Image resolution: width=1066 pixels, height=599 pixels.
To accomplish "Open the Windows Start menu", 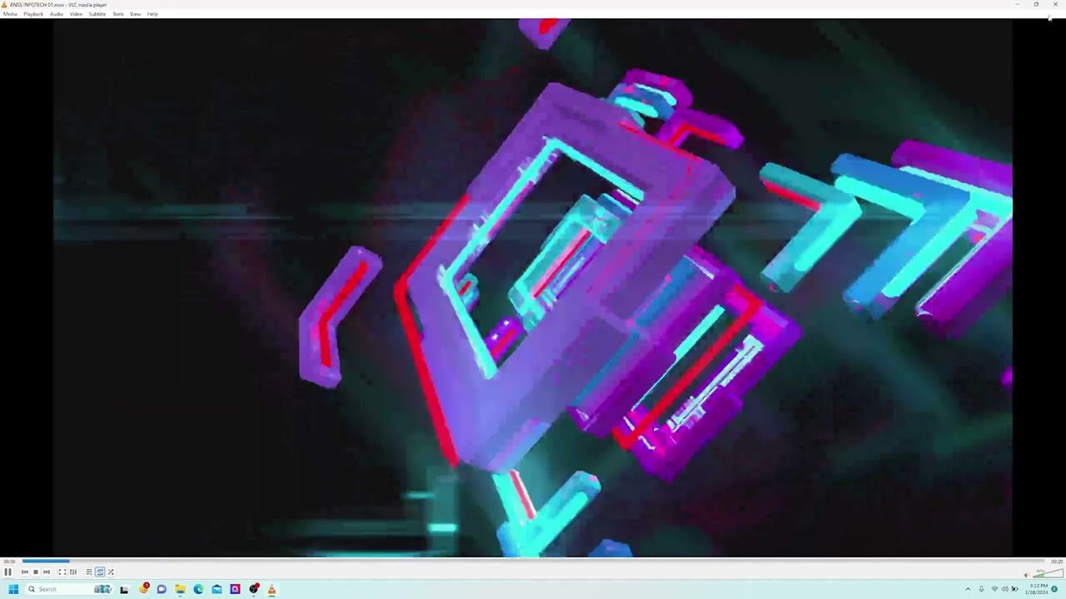I will point(13,589).
